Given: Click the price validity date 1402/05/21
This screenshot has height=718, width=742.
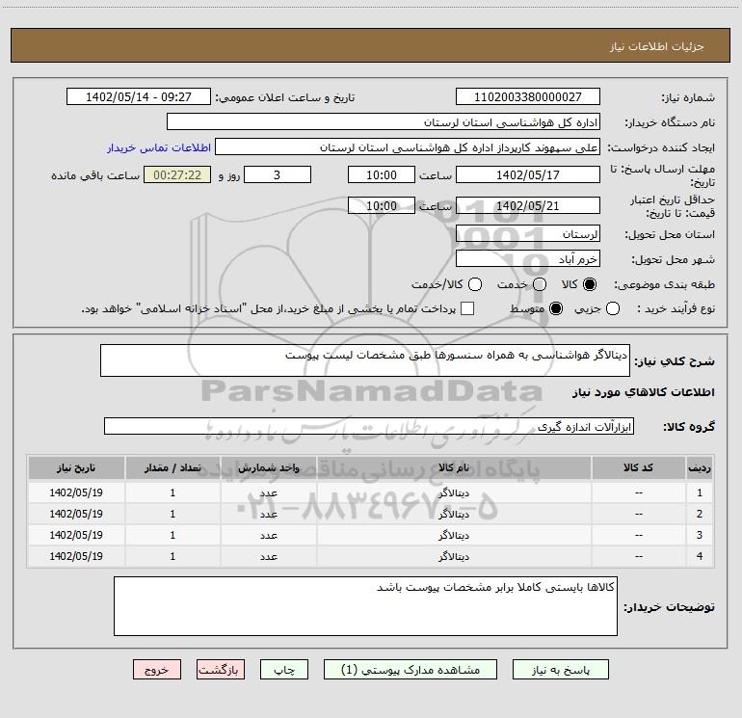Looking at the screenshot, I should click(528, 206).
